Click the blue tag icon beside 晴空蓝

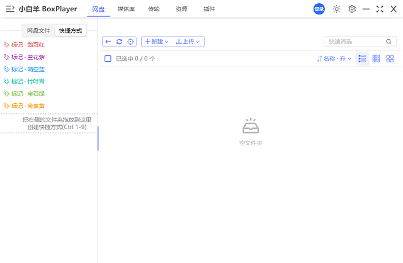coord(6,69)
